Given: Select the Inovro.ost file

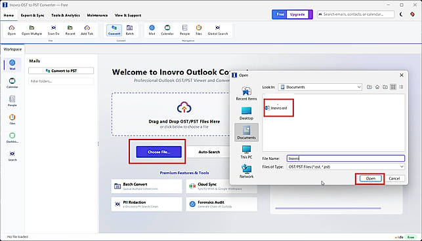Looking at the screenshot, I should click(x=276, y=108).
